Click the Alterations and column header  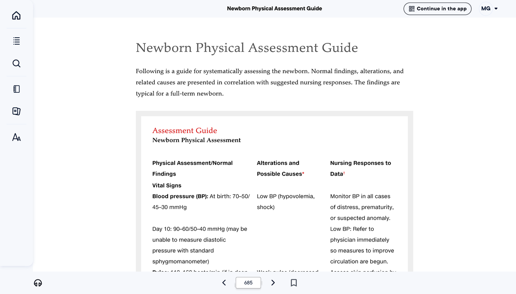coord(278,163)
